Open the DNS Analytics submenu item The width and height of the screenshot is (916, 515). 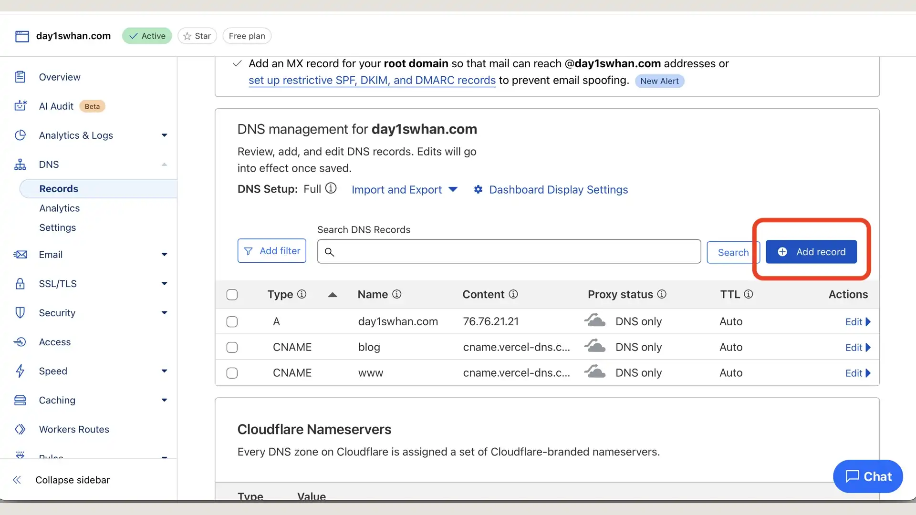(x=59, y=208)
